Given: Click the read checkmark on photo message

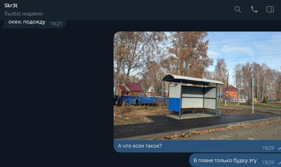Looking at the screenshot, I should click(x=279, y=148).
